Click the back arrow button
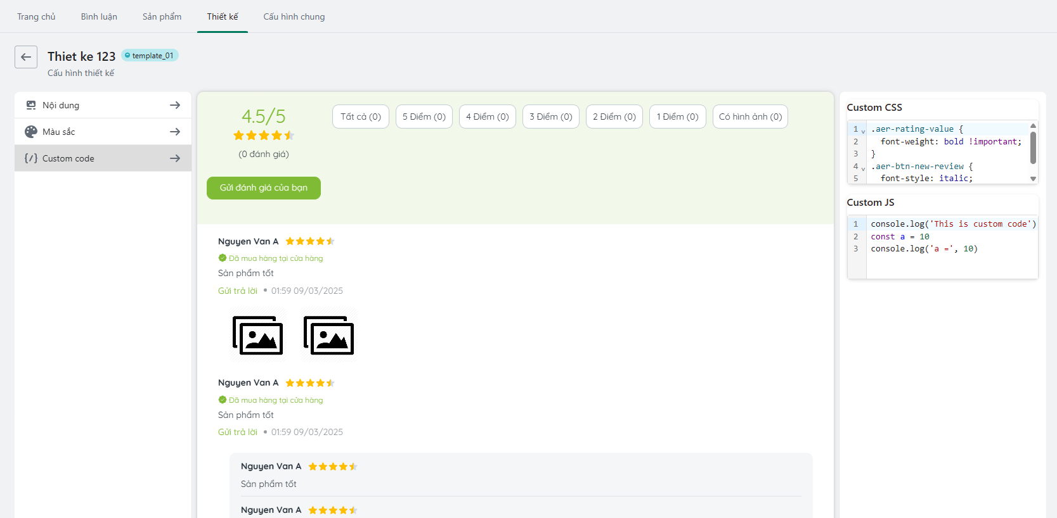 point(26,57)
